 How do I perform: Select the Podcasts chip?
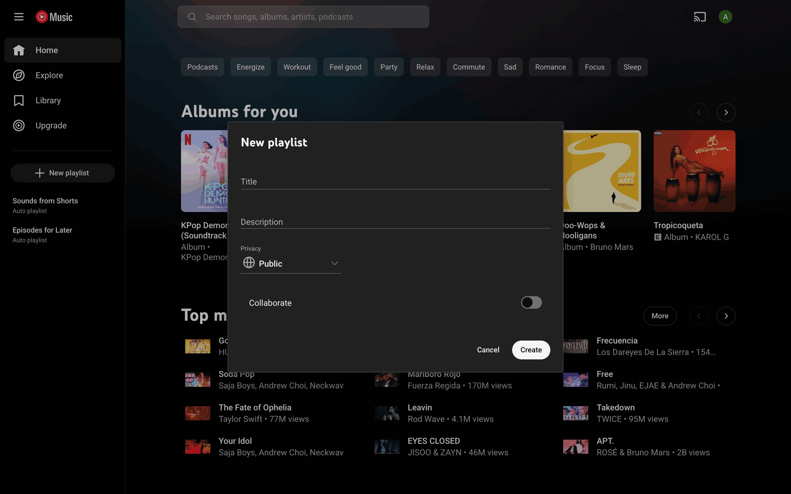pos(202,67)
